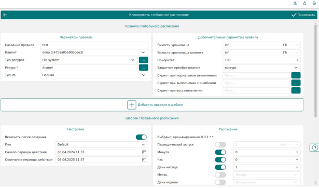Click the Минута value field
Screen dimensions: 319x188
coord(267,152)
